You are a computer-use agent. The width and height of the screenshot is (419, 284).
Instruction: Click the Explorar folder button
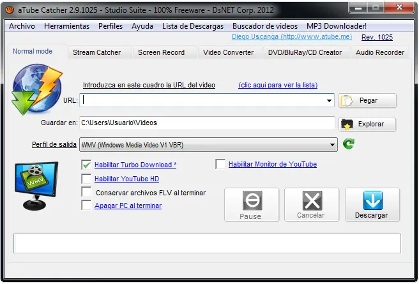click(x=367, y=124)
